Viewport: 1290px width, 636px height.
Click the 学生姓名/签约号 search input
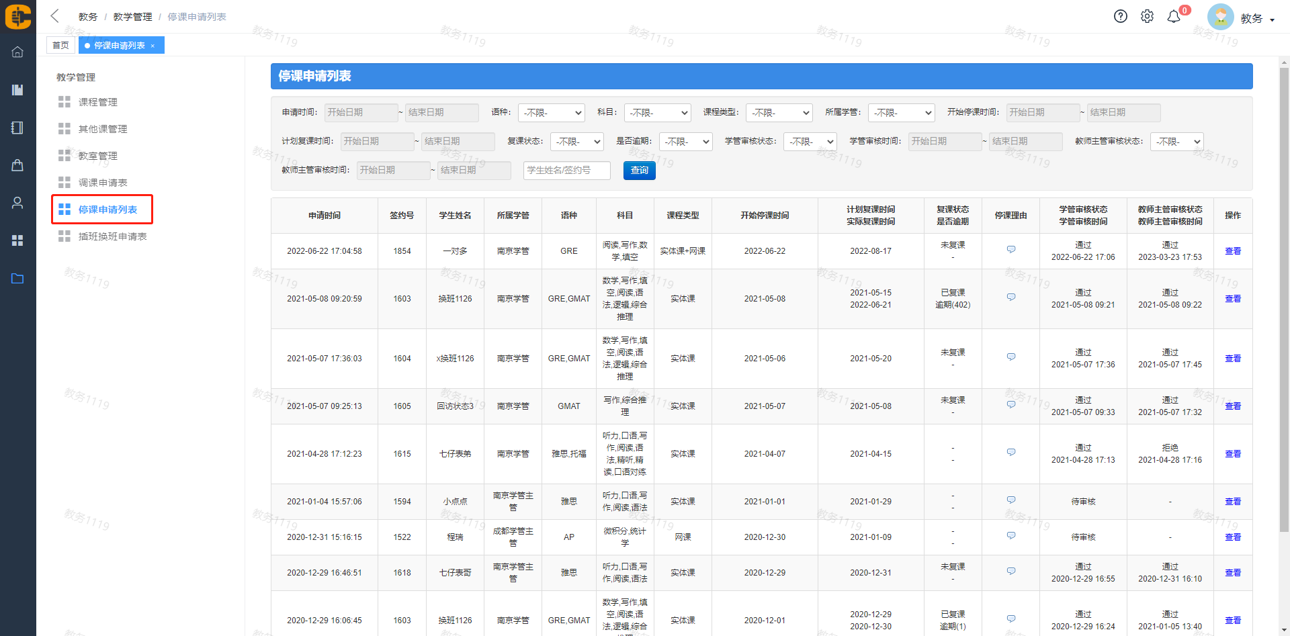coord(566,171)
